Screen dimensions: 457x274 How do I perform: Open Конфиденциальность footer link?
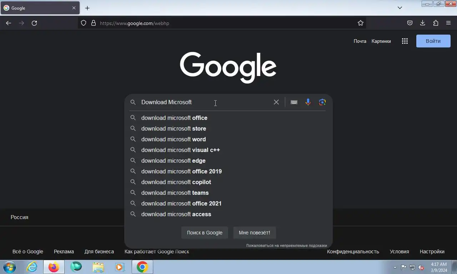point(353,252)
